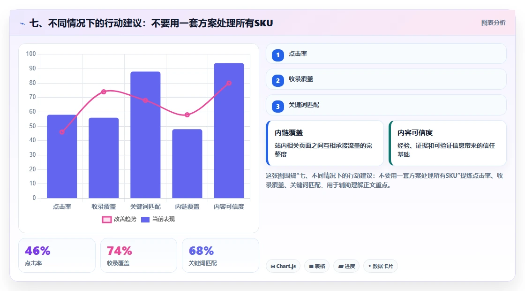
Task: Click the 收录覆盖 bar in the chart
Action: point(104,158)
